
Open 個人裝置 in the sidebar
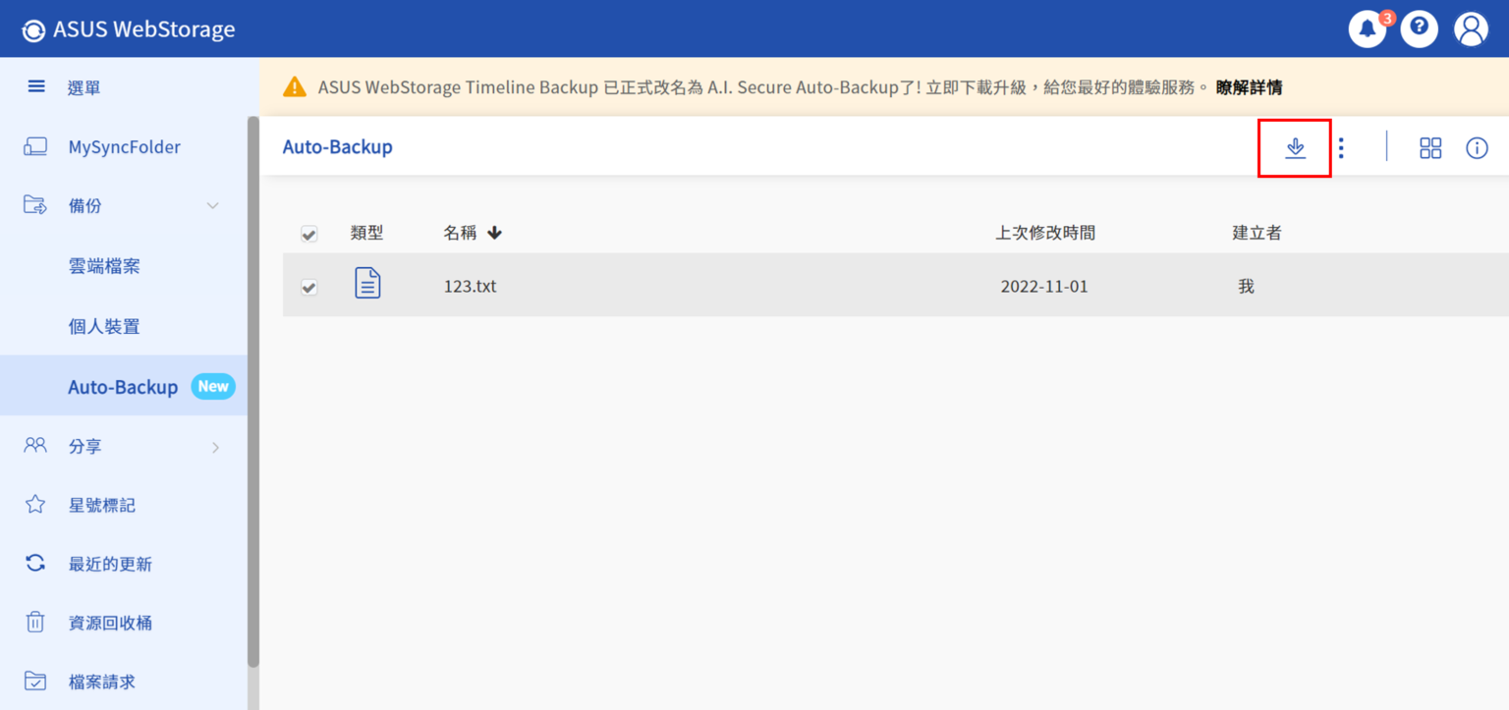tap(104, 326)
